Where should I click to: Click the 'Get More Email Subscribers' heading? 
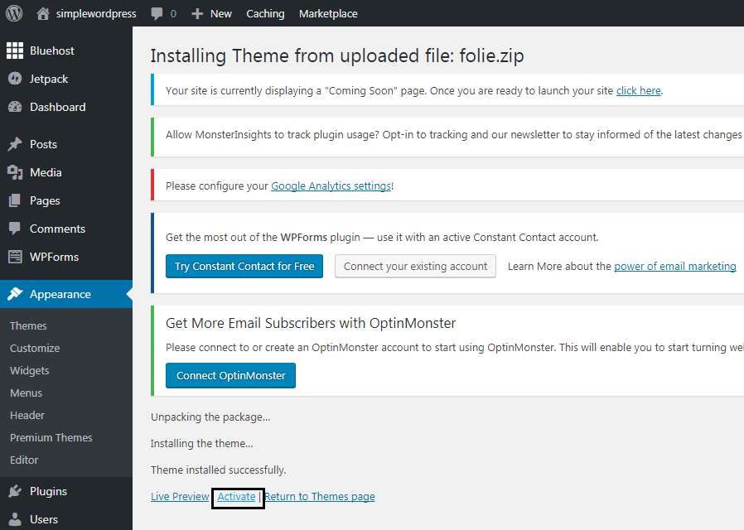coord(311,323)
